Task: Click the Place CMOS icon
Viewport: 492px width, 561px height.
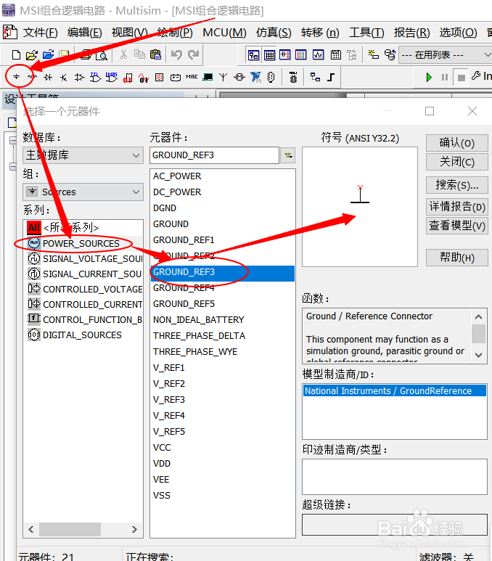Action: click(111, 77)
